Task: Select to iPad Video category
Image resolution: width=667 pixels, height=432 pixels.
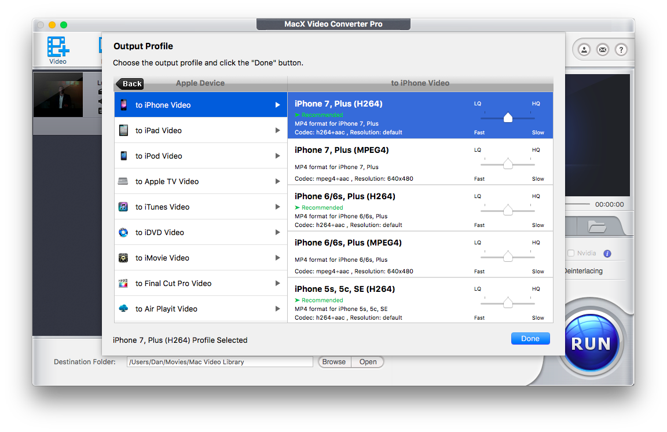Action: [x=201, y=130]
